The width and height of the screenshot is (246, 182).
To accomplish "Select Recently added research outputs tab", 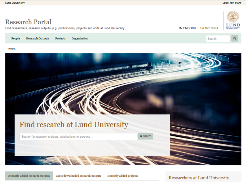I will click(29, 176).
